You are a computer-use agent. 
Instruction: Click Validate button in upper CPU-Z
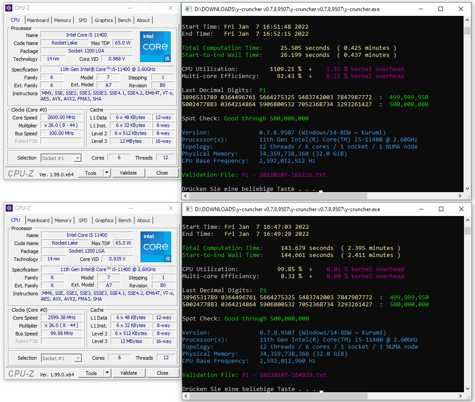point(128,173)
